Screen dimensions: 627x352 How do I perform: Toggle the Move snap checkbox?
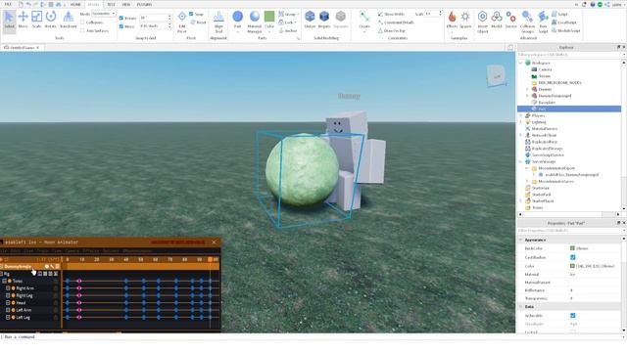click(121, 26)
